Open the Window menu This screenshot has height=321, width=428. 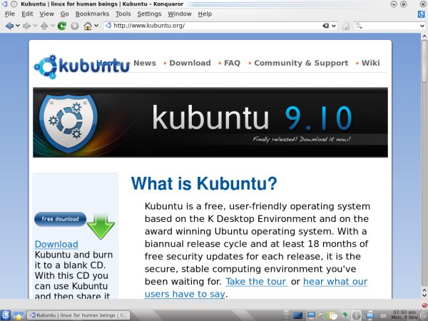180,14
